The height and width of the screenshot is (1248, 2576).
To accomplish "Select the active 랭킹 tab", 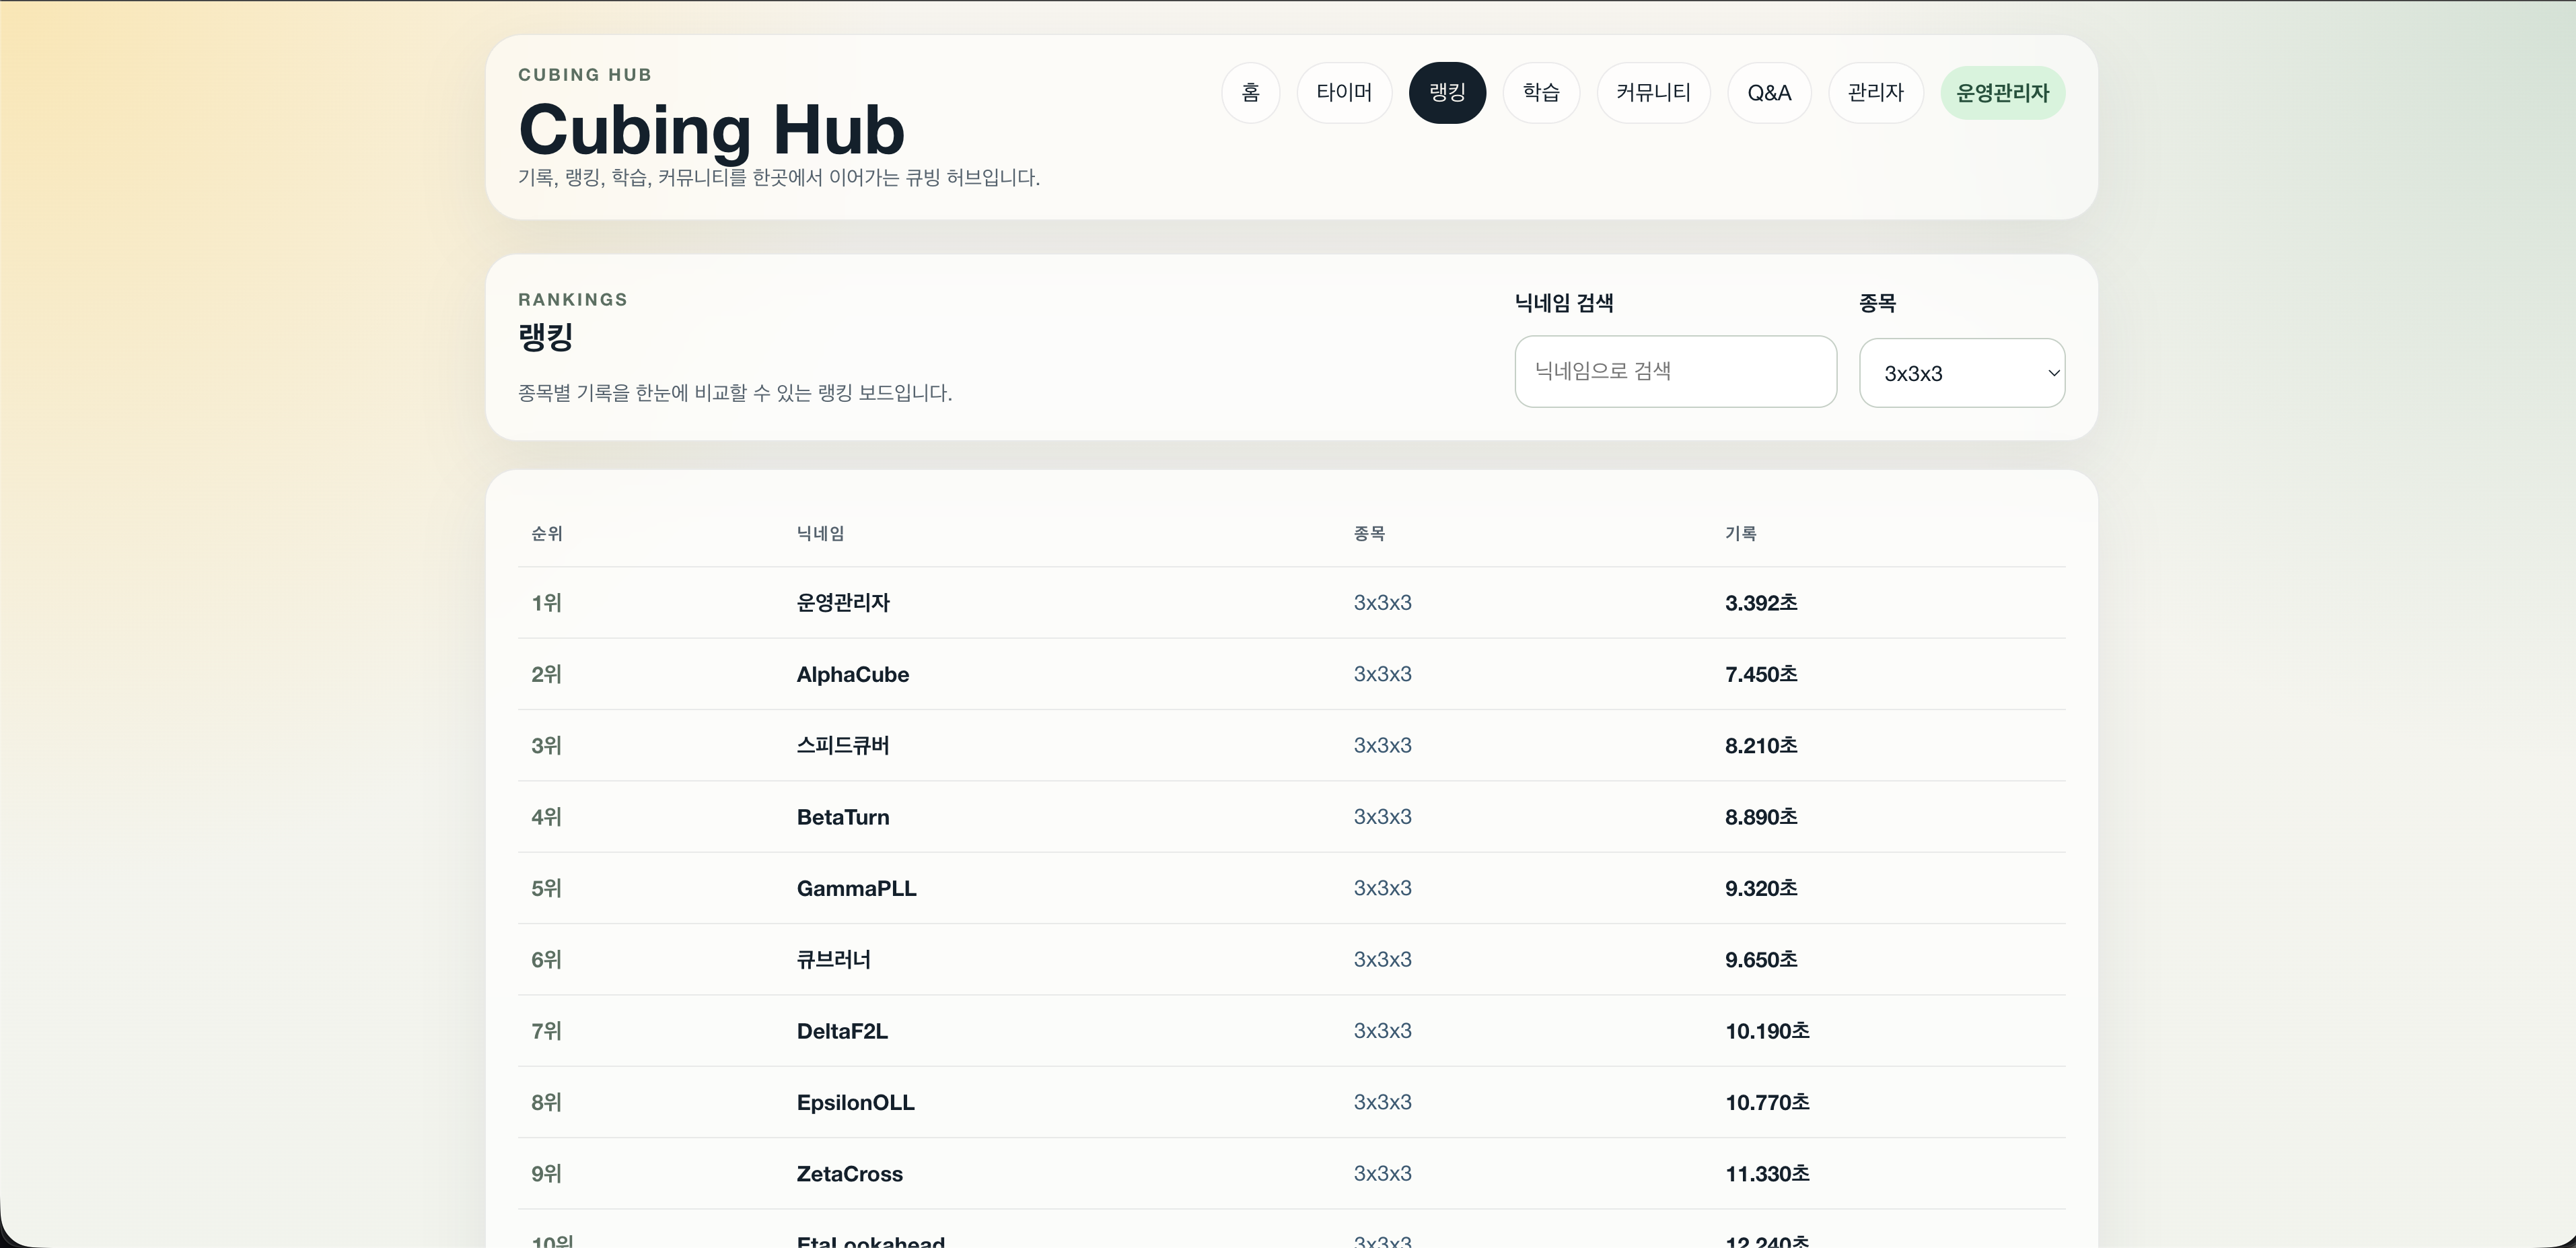I will click(1447, 92).
